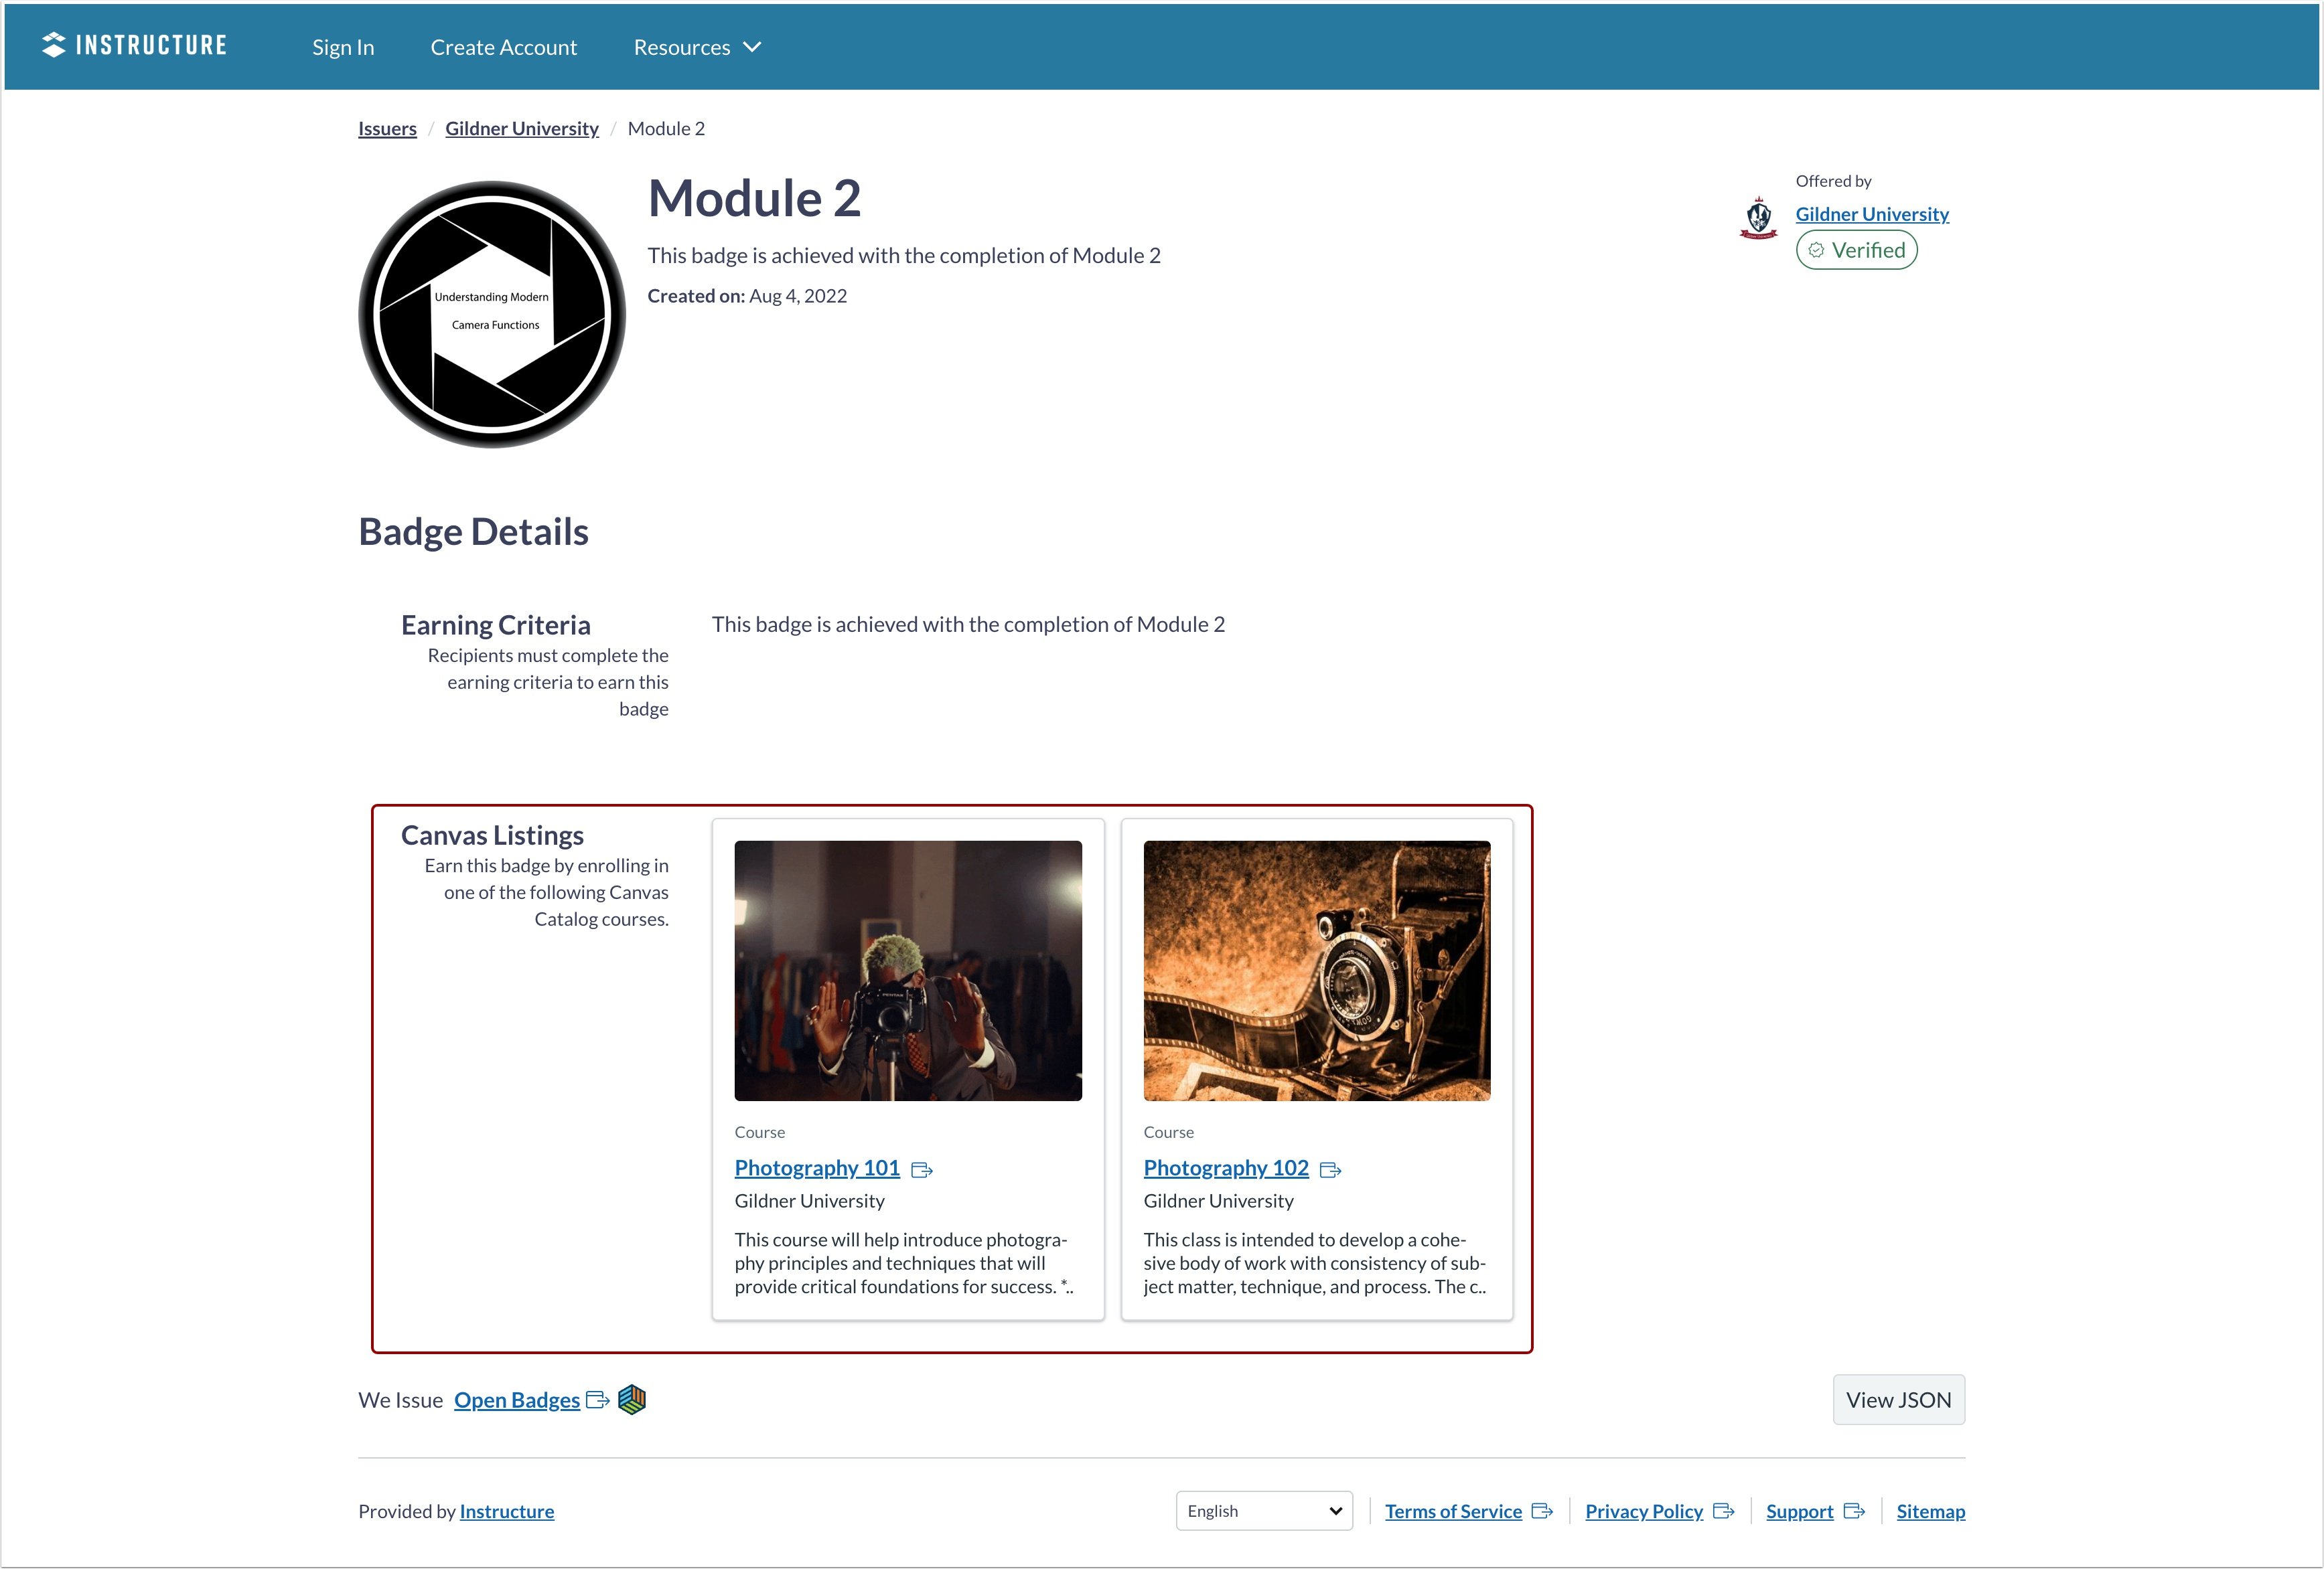Click the Open Badges external link icon

coord(598,1400)
